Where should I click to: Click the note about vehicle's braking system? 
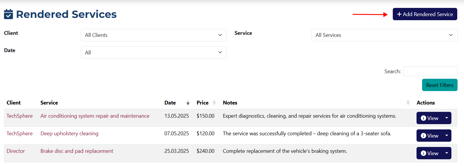(285, 151)
